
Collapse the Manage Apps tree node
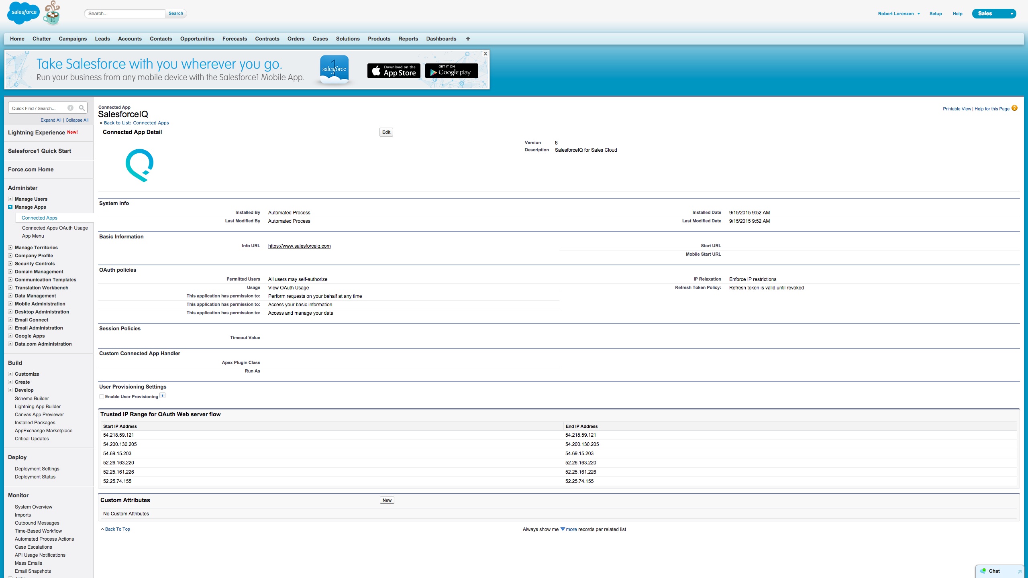coord(10,207)
